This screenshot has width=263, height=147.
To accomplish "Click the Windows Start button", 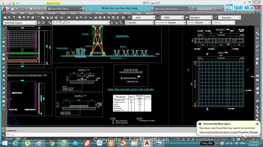I will 5,143.
